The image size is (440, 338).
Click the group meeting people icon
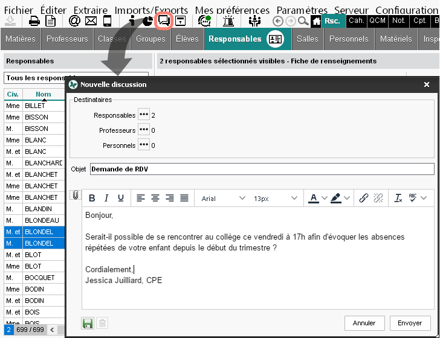254,21
